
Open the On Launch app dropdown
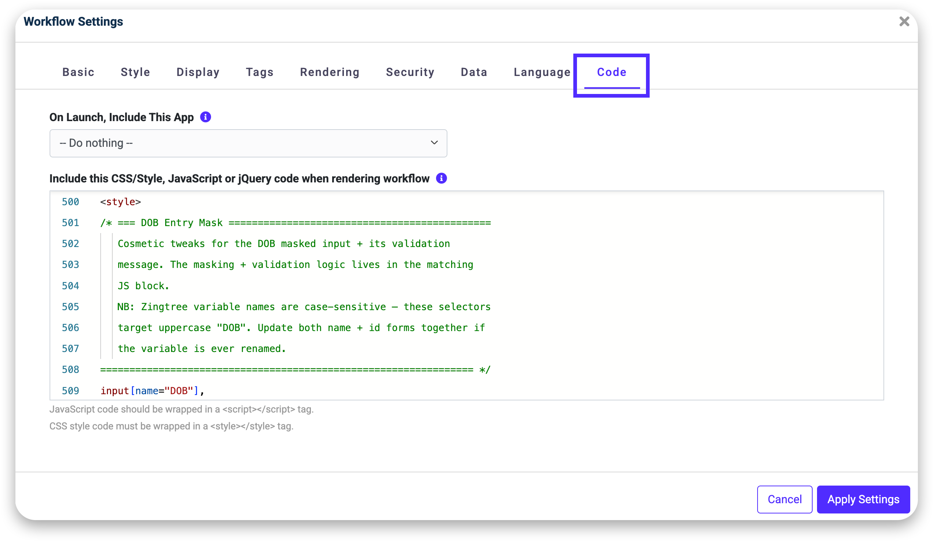pos(248,143)
